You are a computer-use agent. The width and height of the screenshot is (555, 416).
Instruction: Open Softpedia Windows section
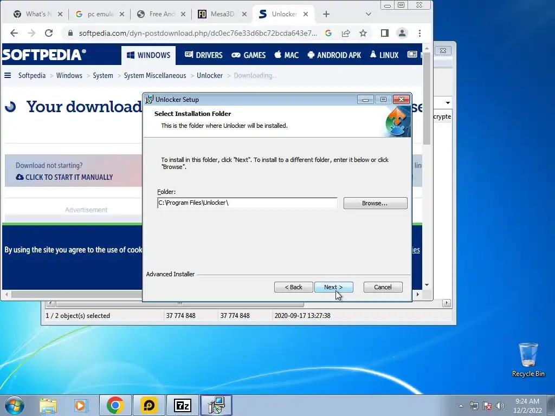(149, 55)
